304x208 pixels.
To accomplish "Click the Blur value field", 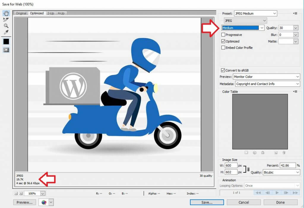I will [286, 35].
